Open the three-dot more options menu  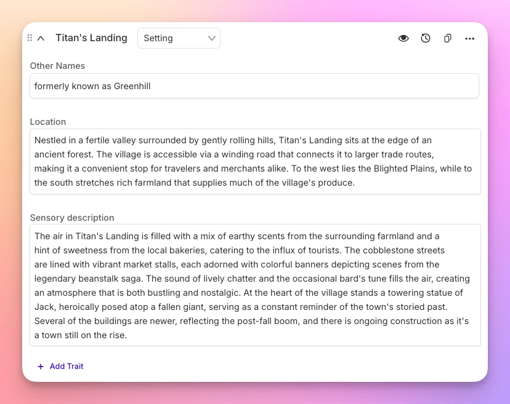pos(470,39)
